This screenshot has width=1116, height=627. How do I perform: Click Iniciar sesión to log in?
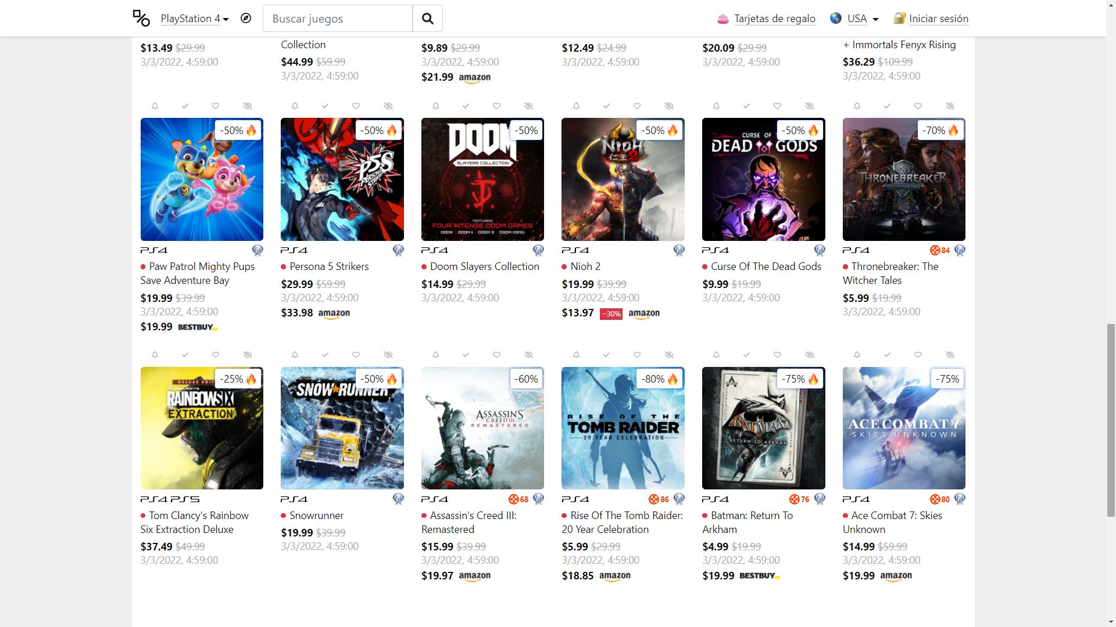tap(939, 19)
